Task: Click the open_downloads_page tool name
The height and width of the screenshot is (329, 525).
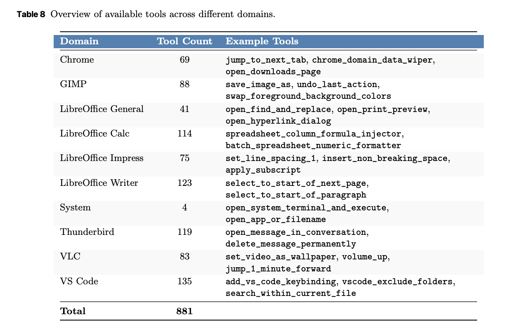Action: 273,72
